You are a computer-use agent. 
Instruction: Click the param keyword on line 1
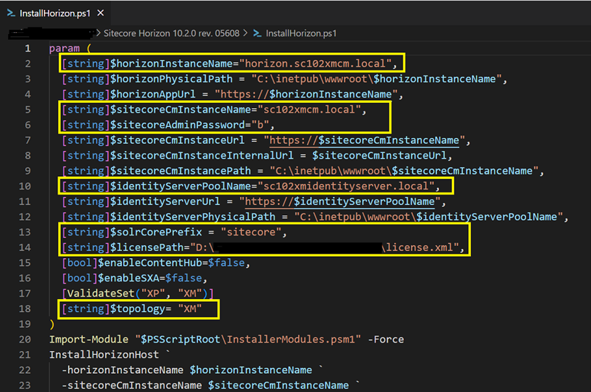click(65, 48)
